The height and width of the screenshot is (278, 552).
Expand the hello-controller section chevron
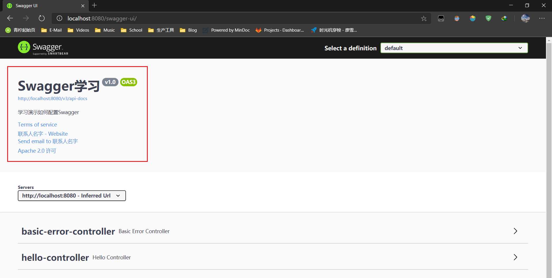click(515, 257)
